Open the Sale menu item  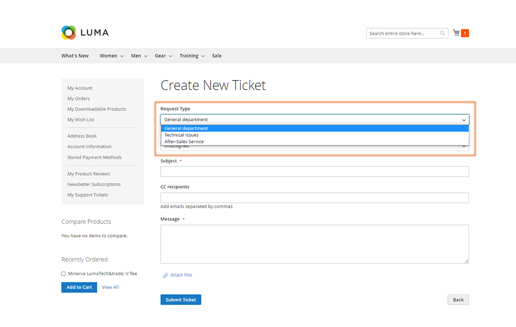pos(217,56)
